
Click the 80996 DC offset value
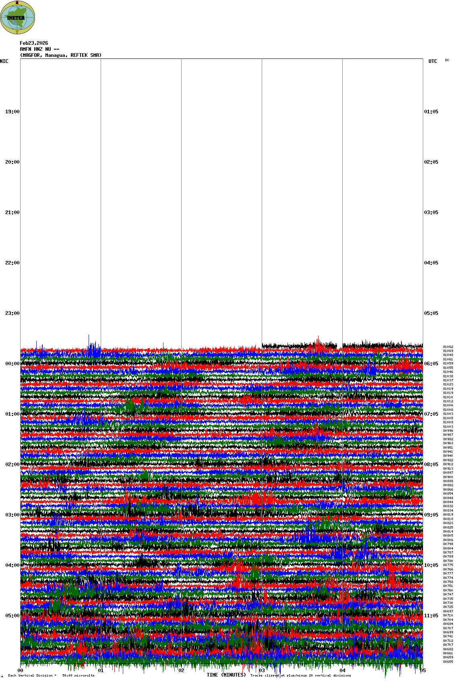448,431
